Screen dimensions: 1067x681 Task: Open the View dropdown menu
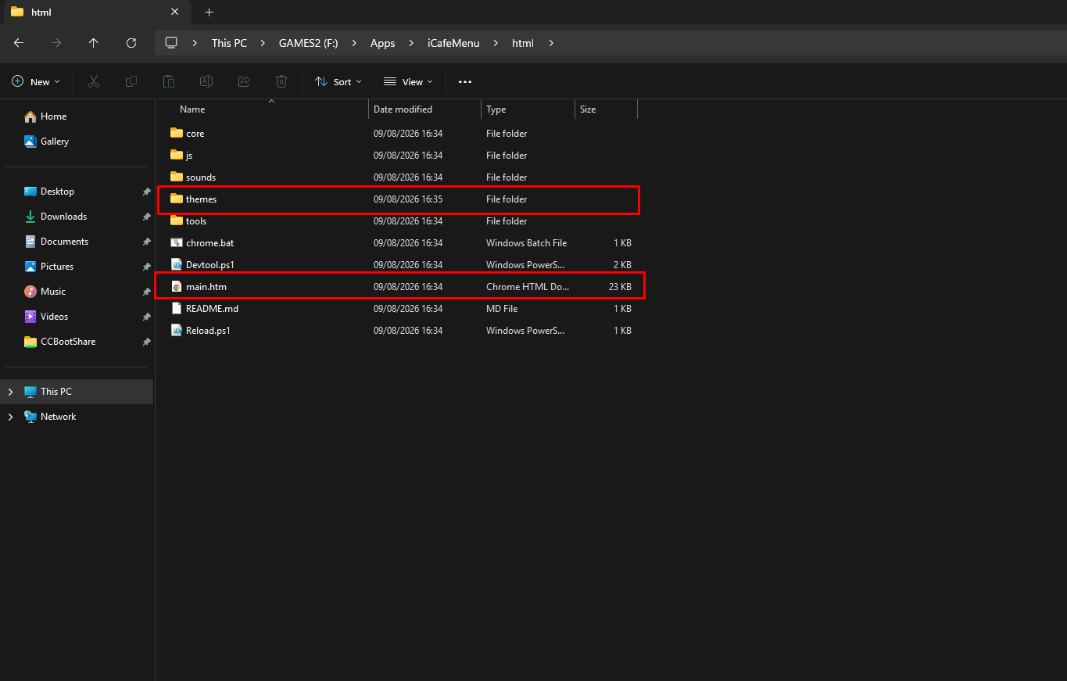[x=408, y=81]
